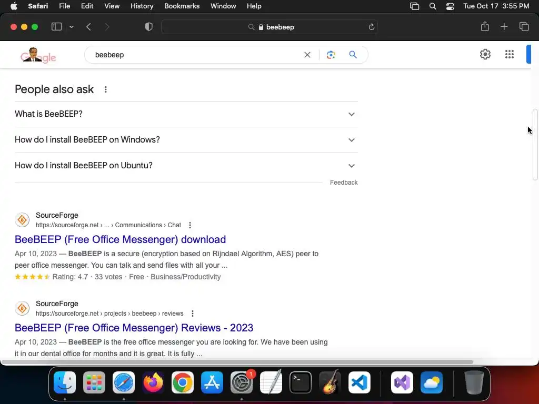Open the tab group dropdown arrow next to sidebar
Viewport: 539px width, 404px height.
[x=71, y=27]
